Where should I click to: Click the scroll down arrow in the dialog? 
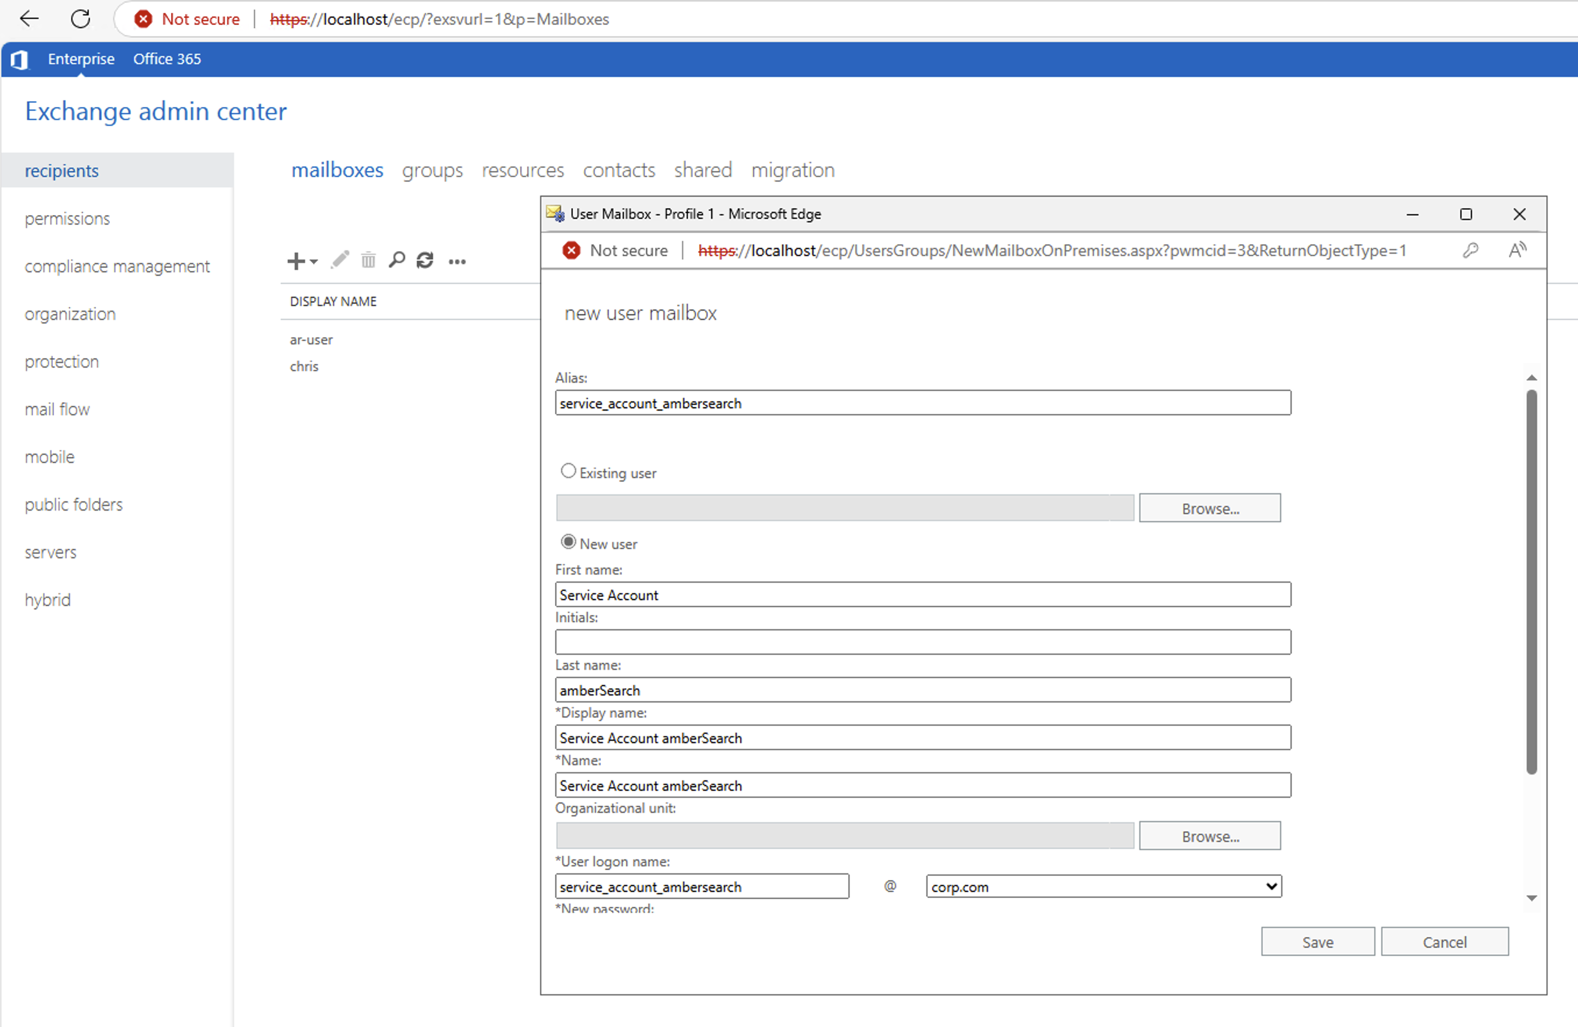tap(1531, 898)
